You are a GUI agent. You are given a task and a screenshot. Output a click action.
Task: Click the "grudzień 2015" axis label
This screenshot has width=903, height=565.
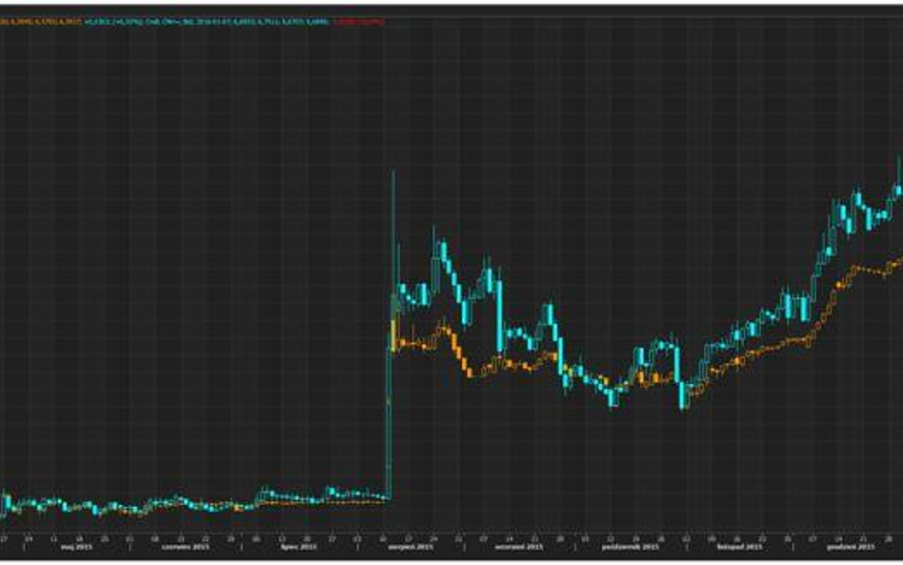click(x=851, y=547)
